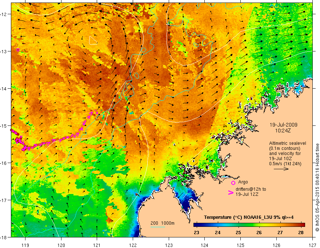Click the 'and velocity for' text
This screenshot has width=320, height=248.
tap(285, 153)
